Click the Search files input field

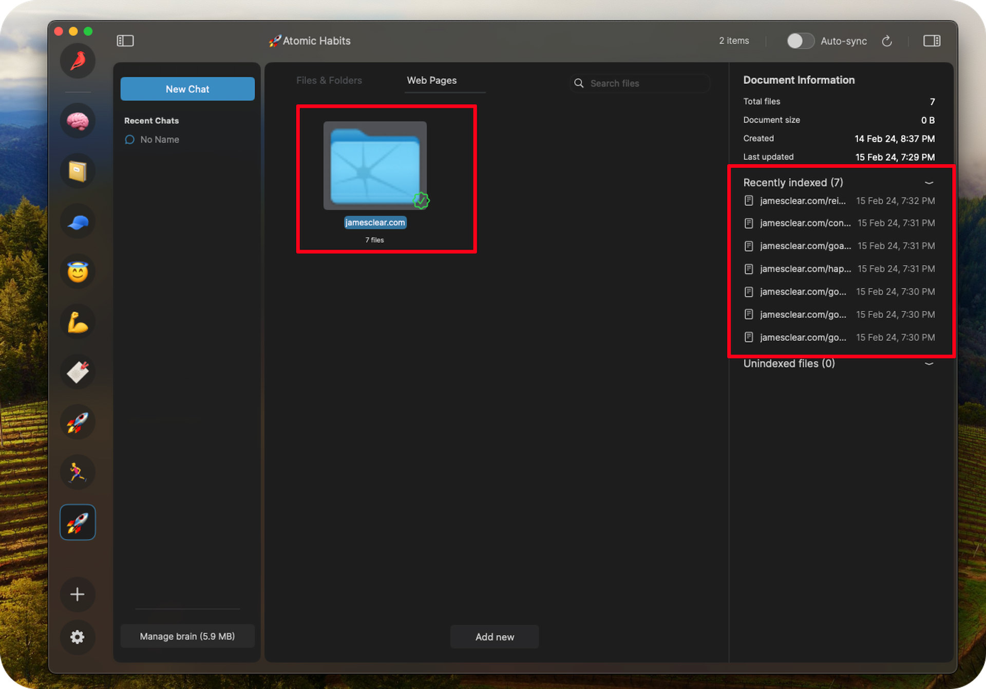coord(640,83)
